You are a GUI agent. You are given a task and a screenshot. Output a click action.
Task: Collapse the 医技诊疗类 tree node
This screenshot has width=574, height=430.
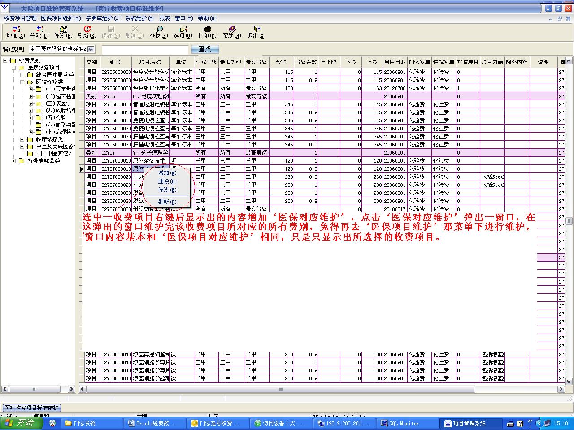click(x=22, y=82)
